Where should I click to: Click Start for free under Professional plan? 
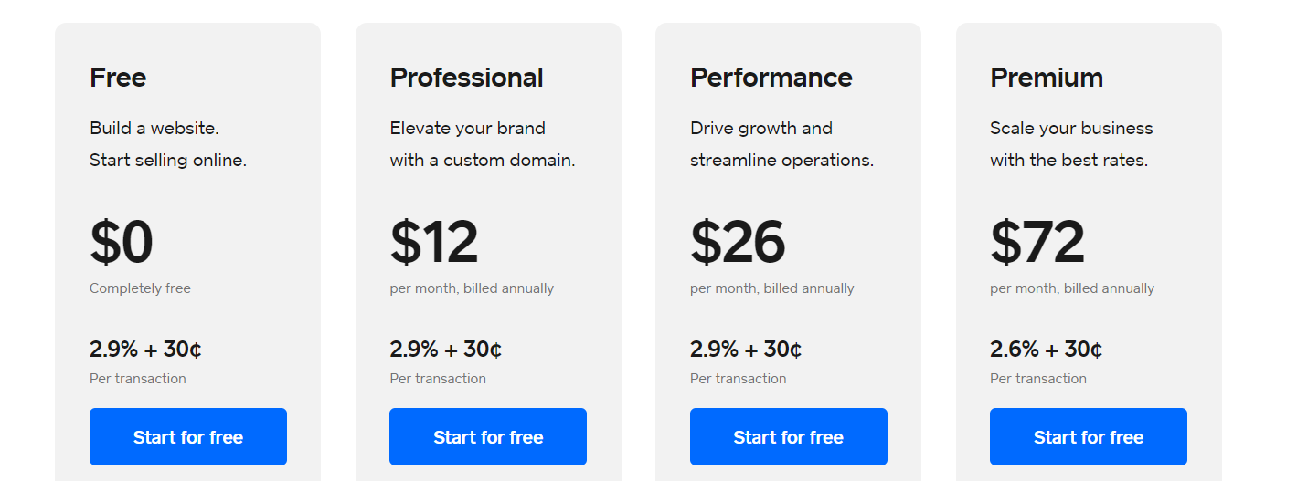[x=487, y=437]
